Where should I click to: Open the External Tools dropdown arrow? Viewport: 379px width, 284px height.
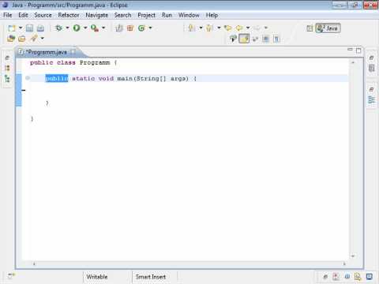(103, 28)
